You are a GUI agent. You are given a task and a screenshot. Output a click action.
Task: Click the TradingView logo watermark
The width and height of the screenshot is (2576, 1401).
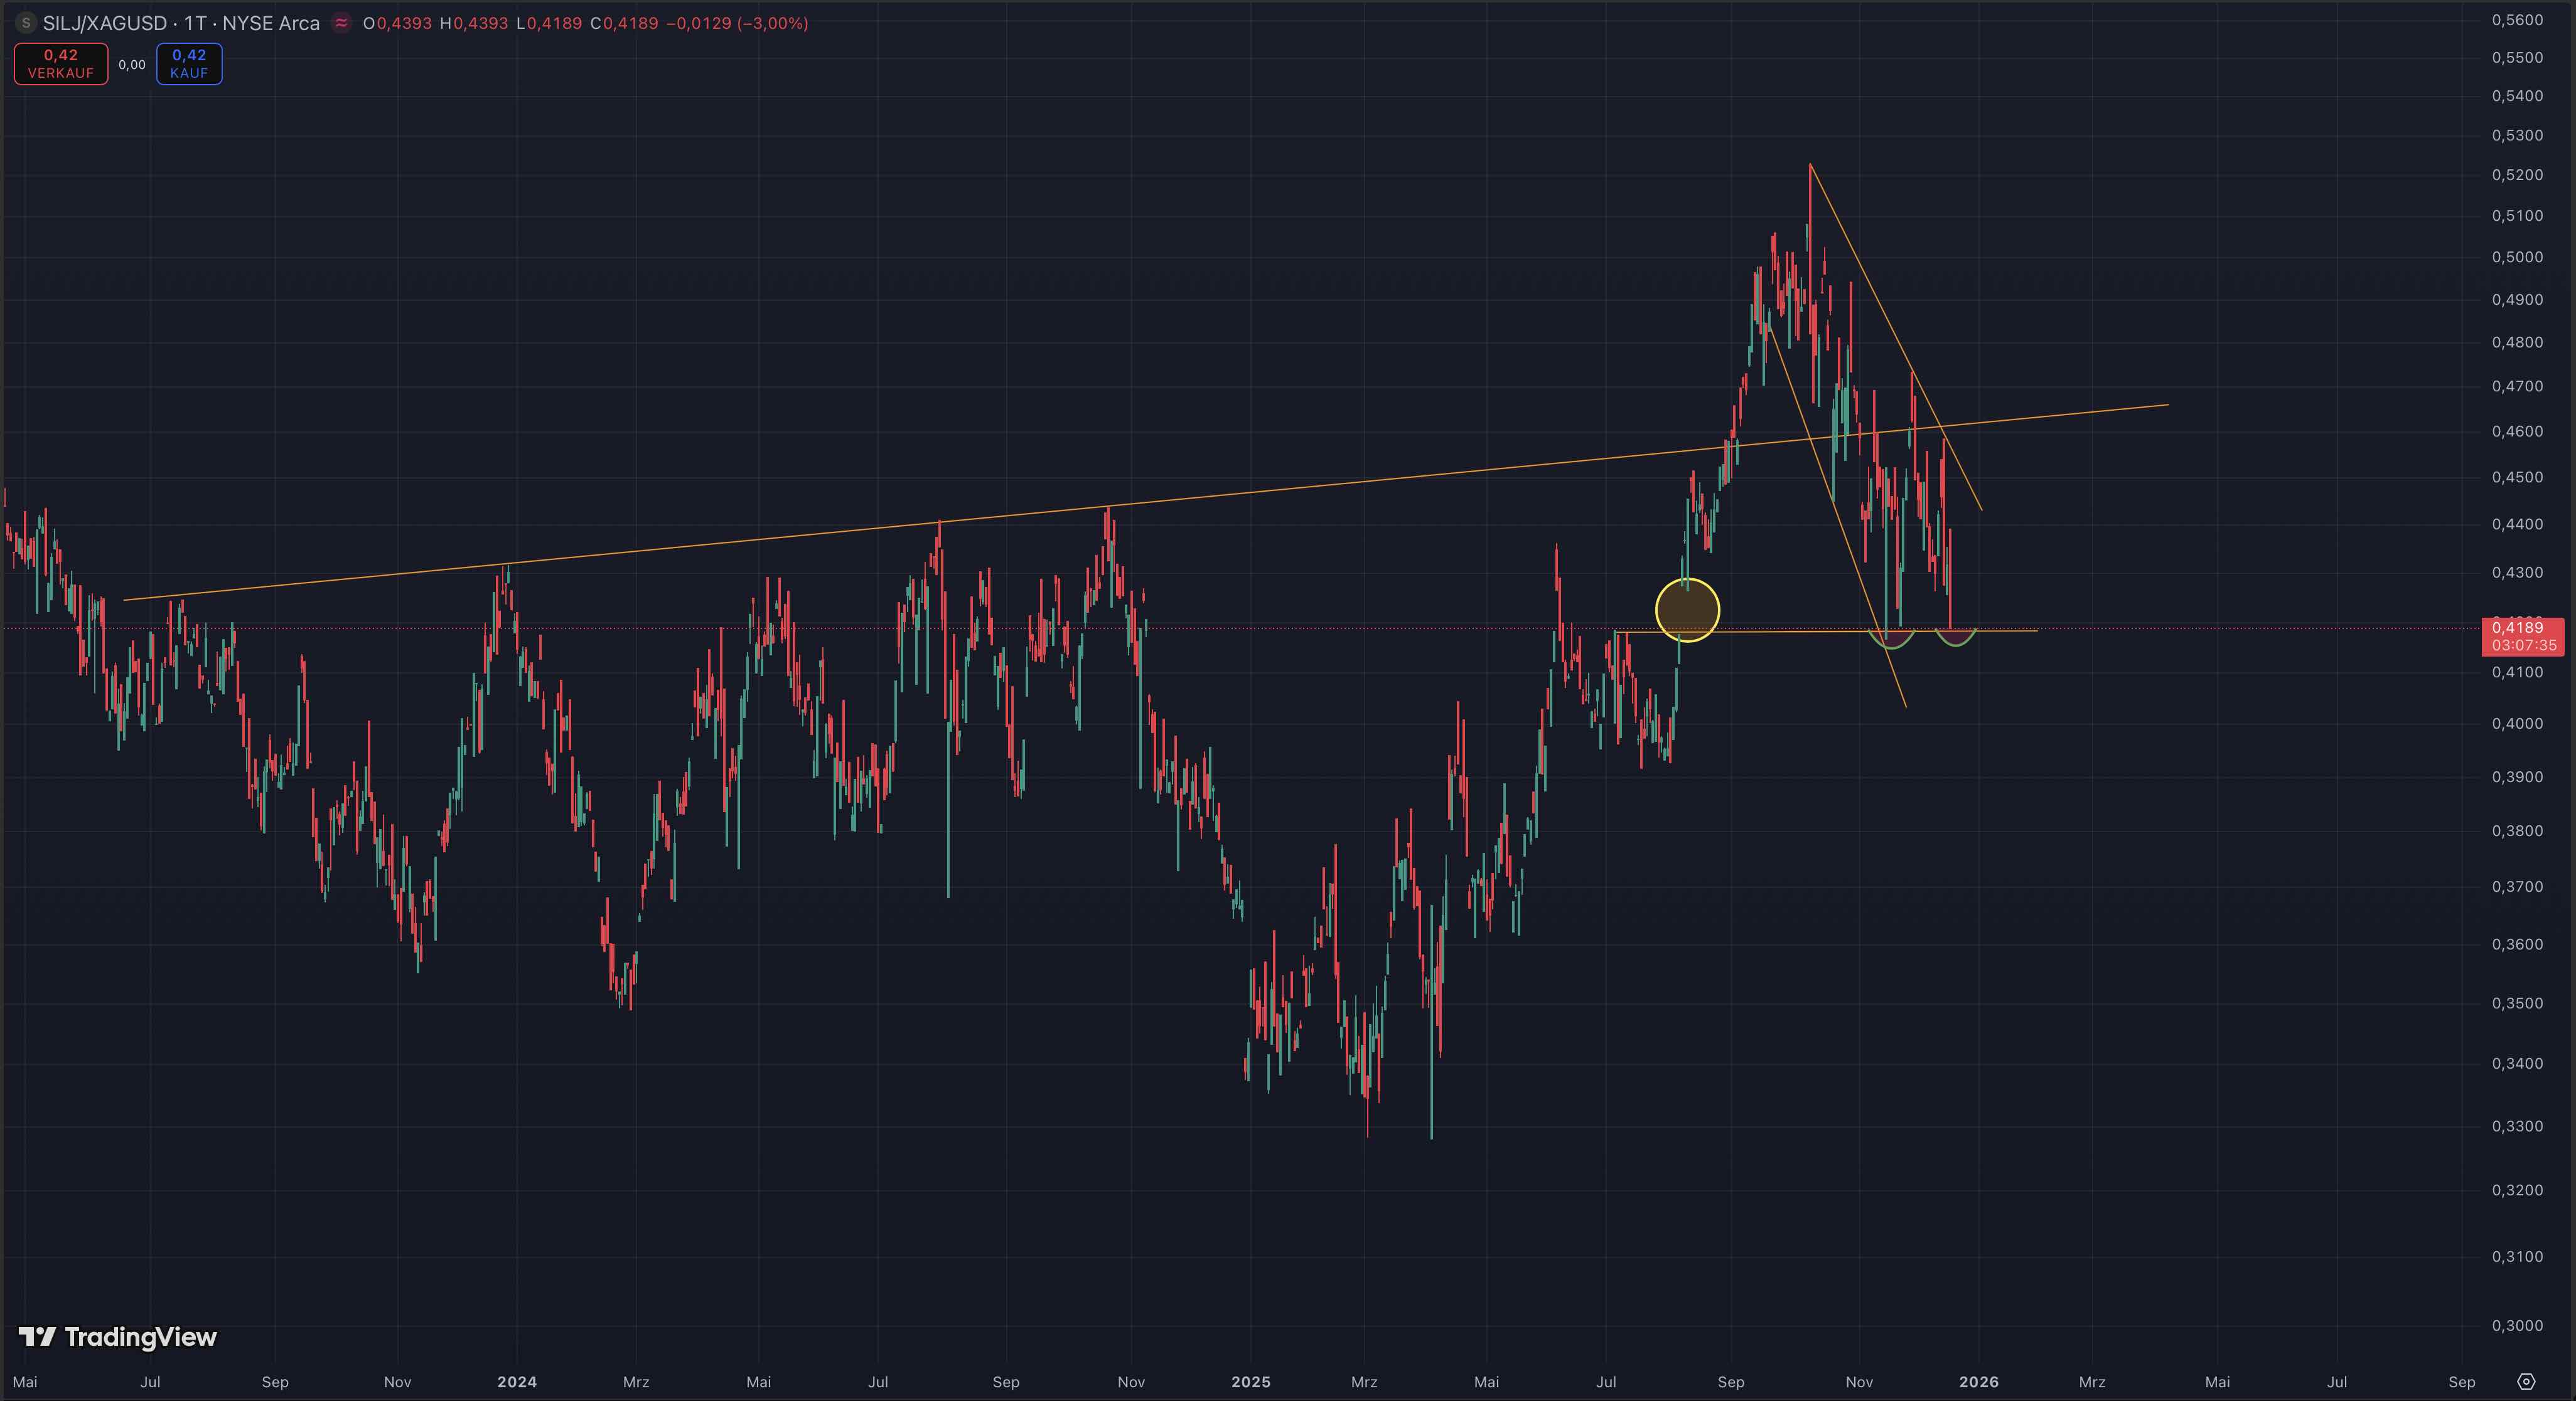pos(118,1337)
